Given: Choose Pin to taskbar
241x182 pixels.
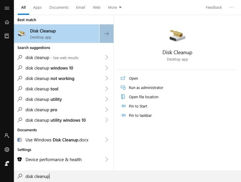Looking at the screenshot, I should 140,115.
